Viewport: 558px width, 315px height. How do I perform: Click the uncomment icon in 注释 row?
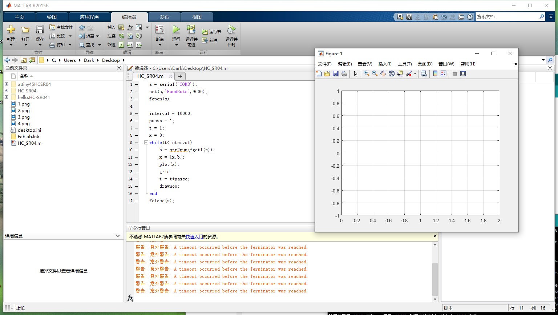click(x=130, y=36)
